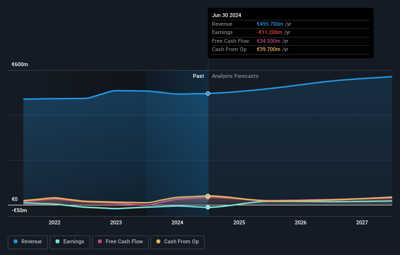Select the 2023 x-axis label
Screen dimensions: 400x255
click(x=116, y=223)
